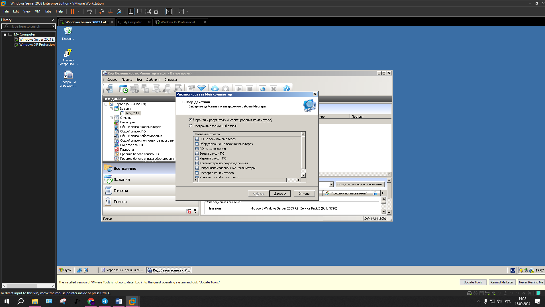This screenshot has height=307, width=545.
Task: Open the Программа управления desktop shortcut
Action: pyautogui.click(x=68, y=78)
